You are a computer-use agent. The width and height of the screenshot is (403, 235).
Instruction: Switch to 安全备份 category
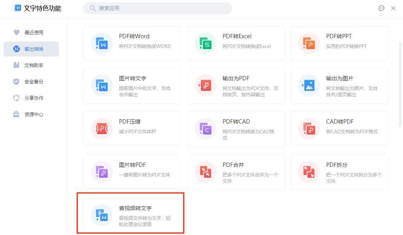click(31, 82)
